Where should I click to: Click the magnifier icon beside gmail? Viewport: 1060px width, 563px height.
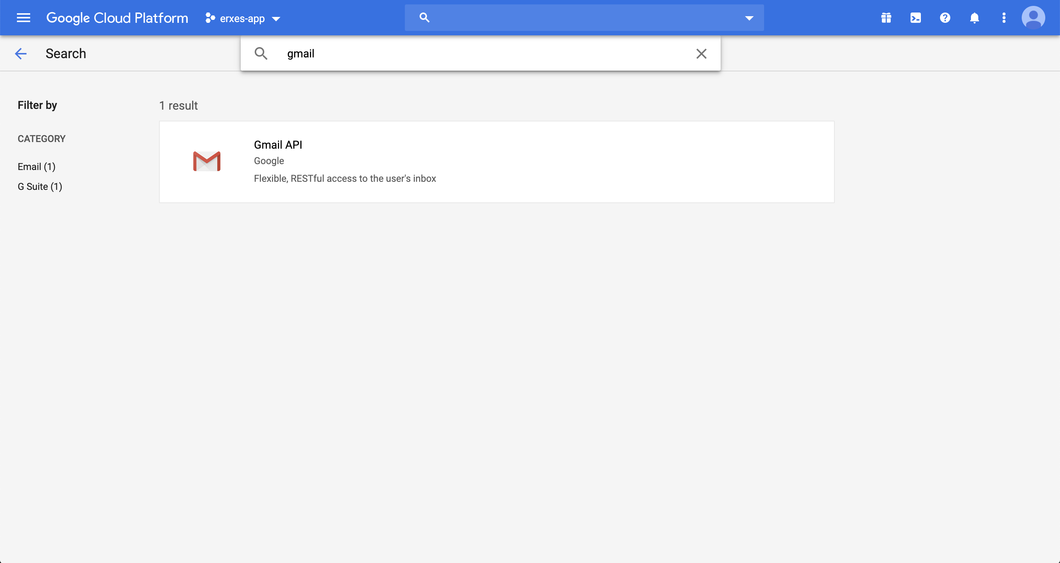(261, 53)
